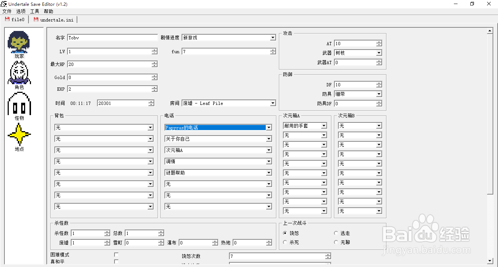Increase the Gold stepper value
This screenshot has width=498, height=267.
[155, 76]
